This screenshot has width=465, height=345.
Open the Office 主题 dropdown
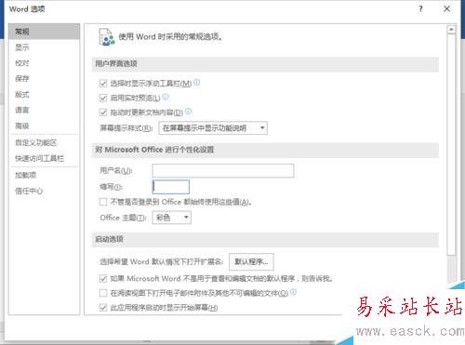tap(172, 218)
